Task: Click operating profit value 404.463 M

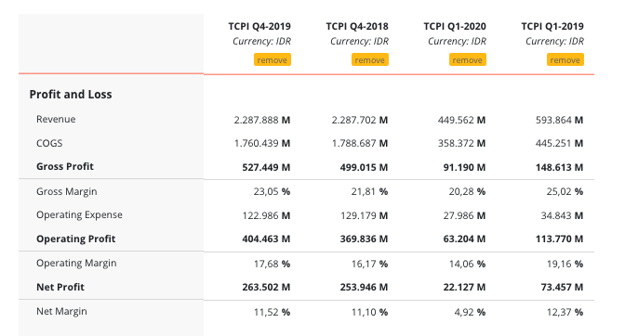Action: 266,239
